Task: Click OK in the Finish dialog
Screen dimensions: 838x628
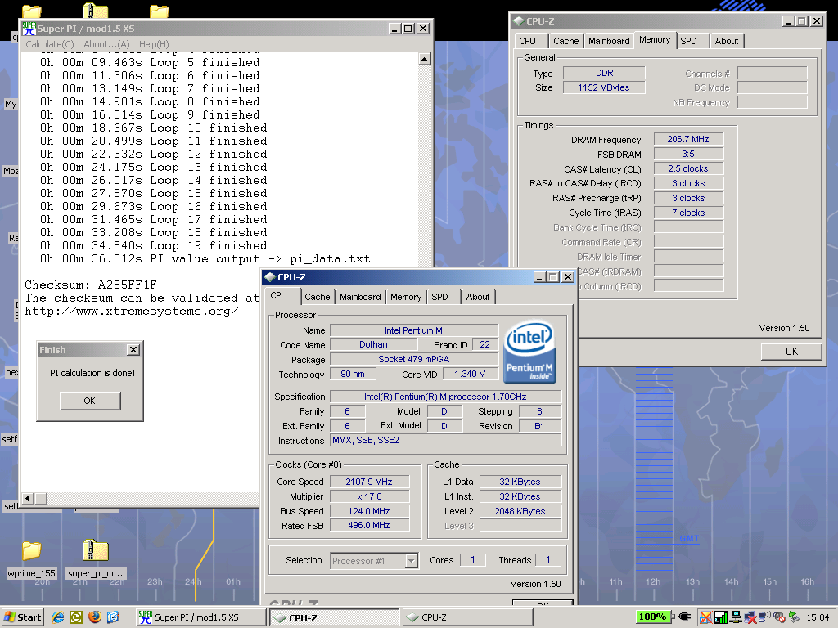Action: 90,401
